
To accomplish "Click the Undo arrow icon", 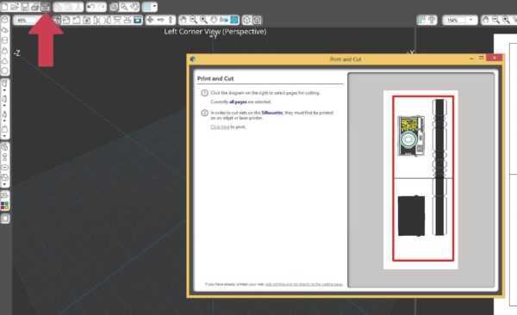I will [x=91, y=7].
